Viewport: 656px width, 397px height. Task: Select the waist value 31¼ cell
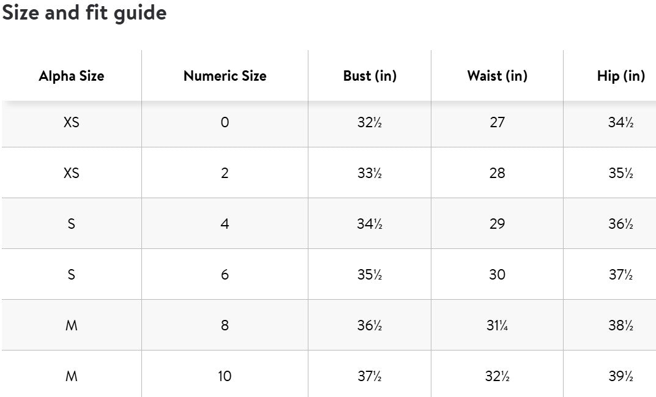point(497,325)
